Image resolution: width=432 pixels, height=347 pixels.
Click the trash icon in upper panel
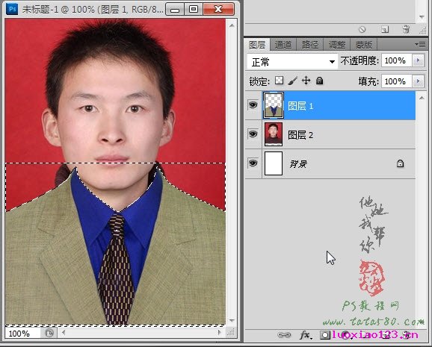[406, 29]
